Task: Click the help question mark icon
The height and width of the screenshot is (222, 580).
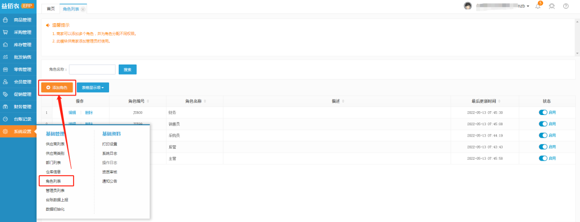Action: point(565,6)
